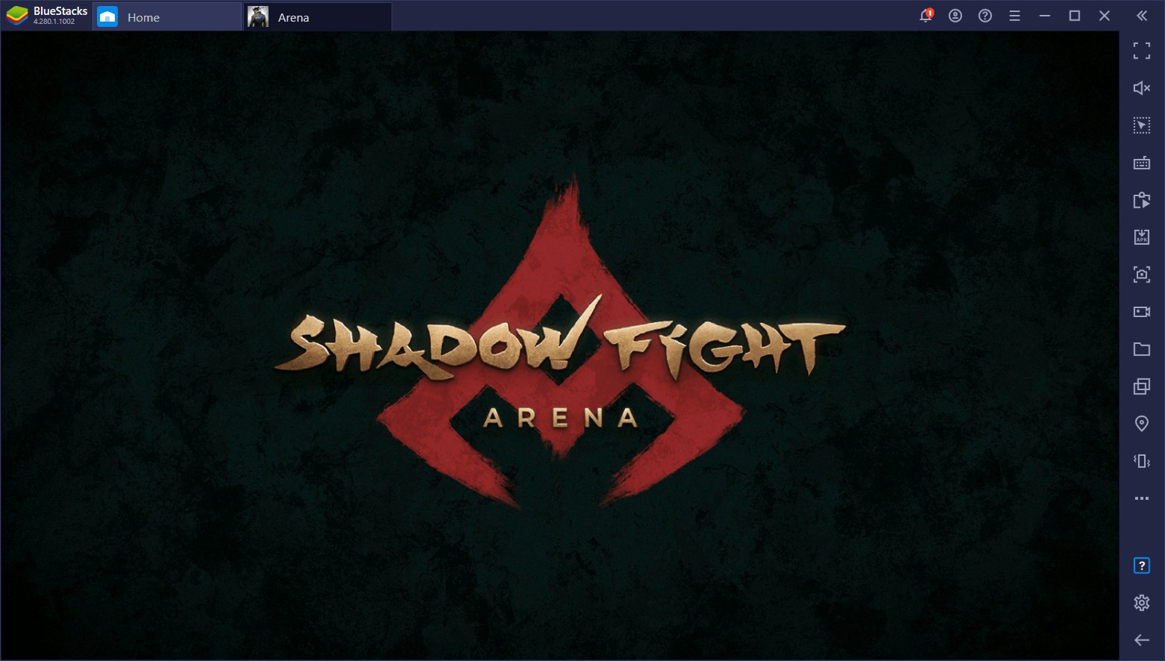Show more sidebar options with three dots
This screenshot has height=661, width=1165.
1142,498
